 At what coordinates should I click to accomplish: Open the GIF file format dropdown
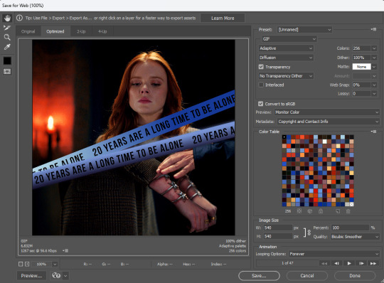pos(289,39)
